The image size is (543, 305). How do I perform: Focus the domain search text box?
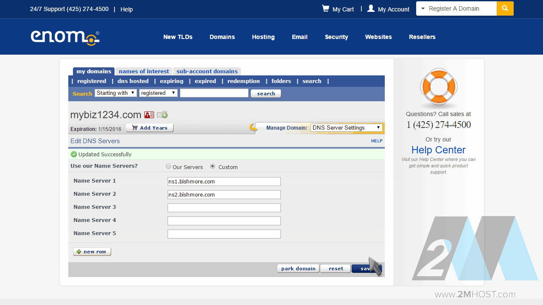click(214, 93)
